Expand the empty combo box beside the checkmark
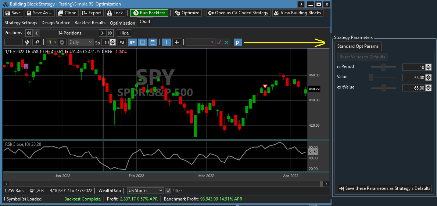 212,42
